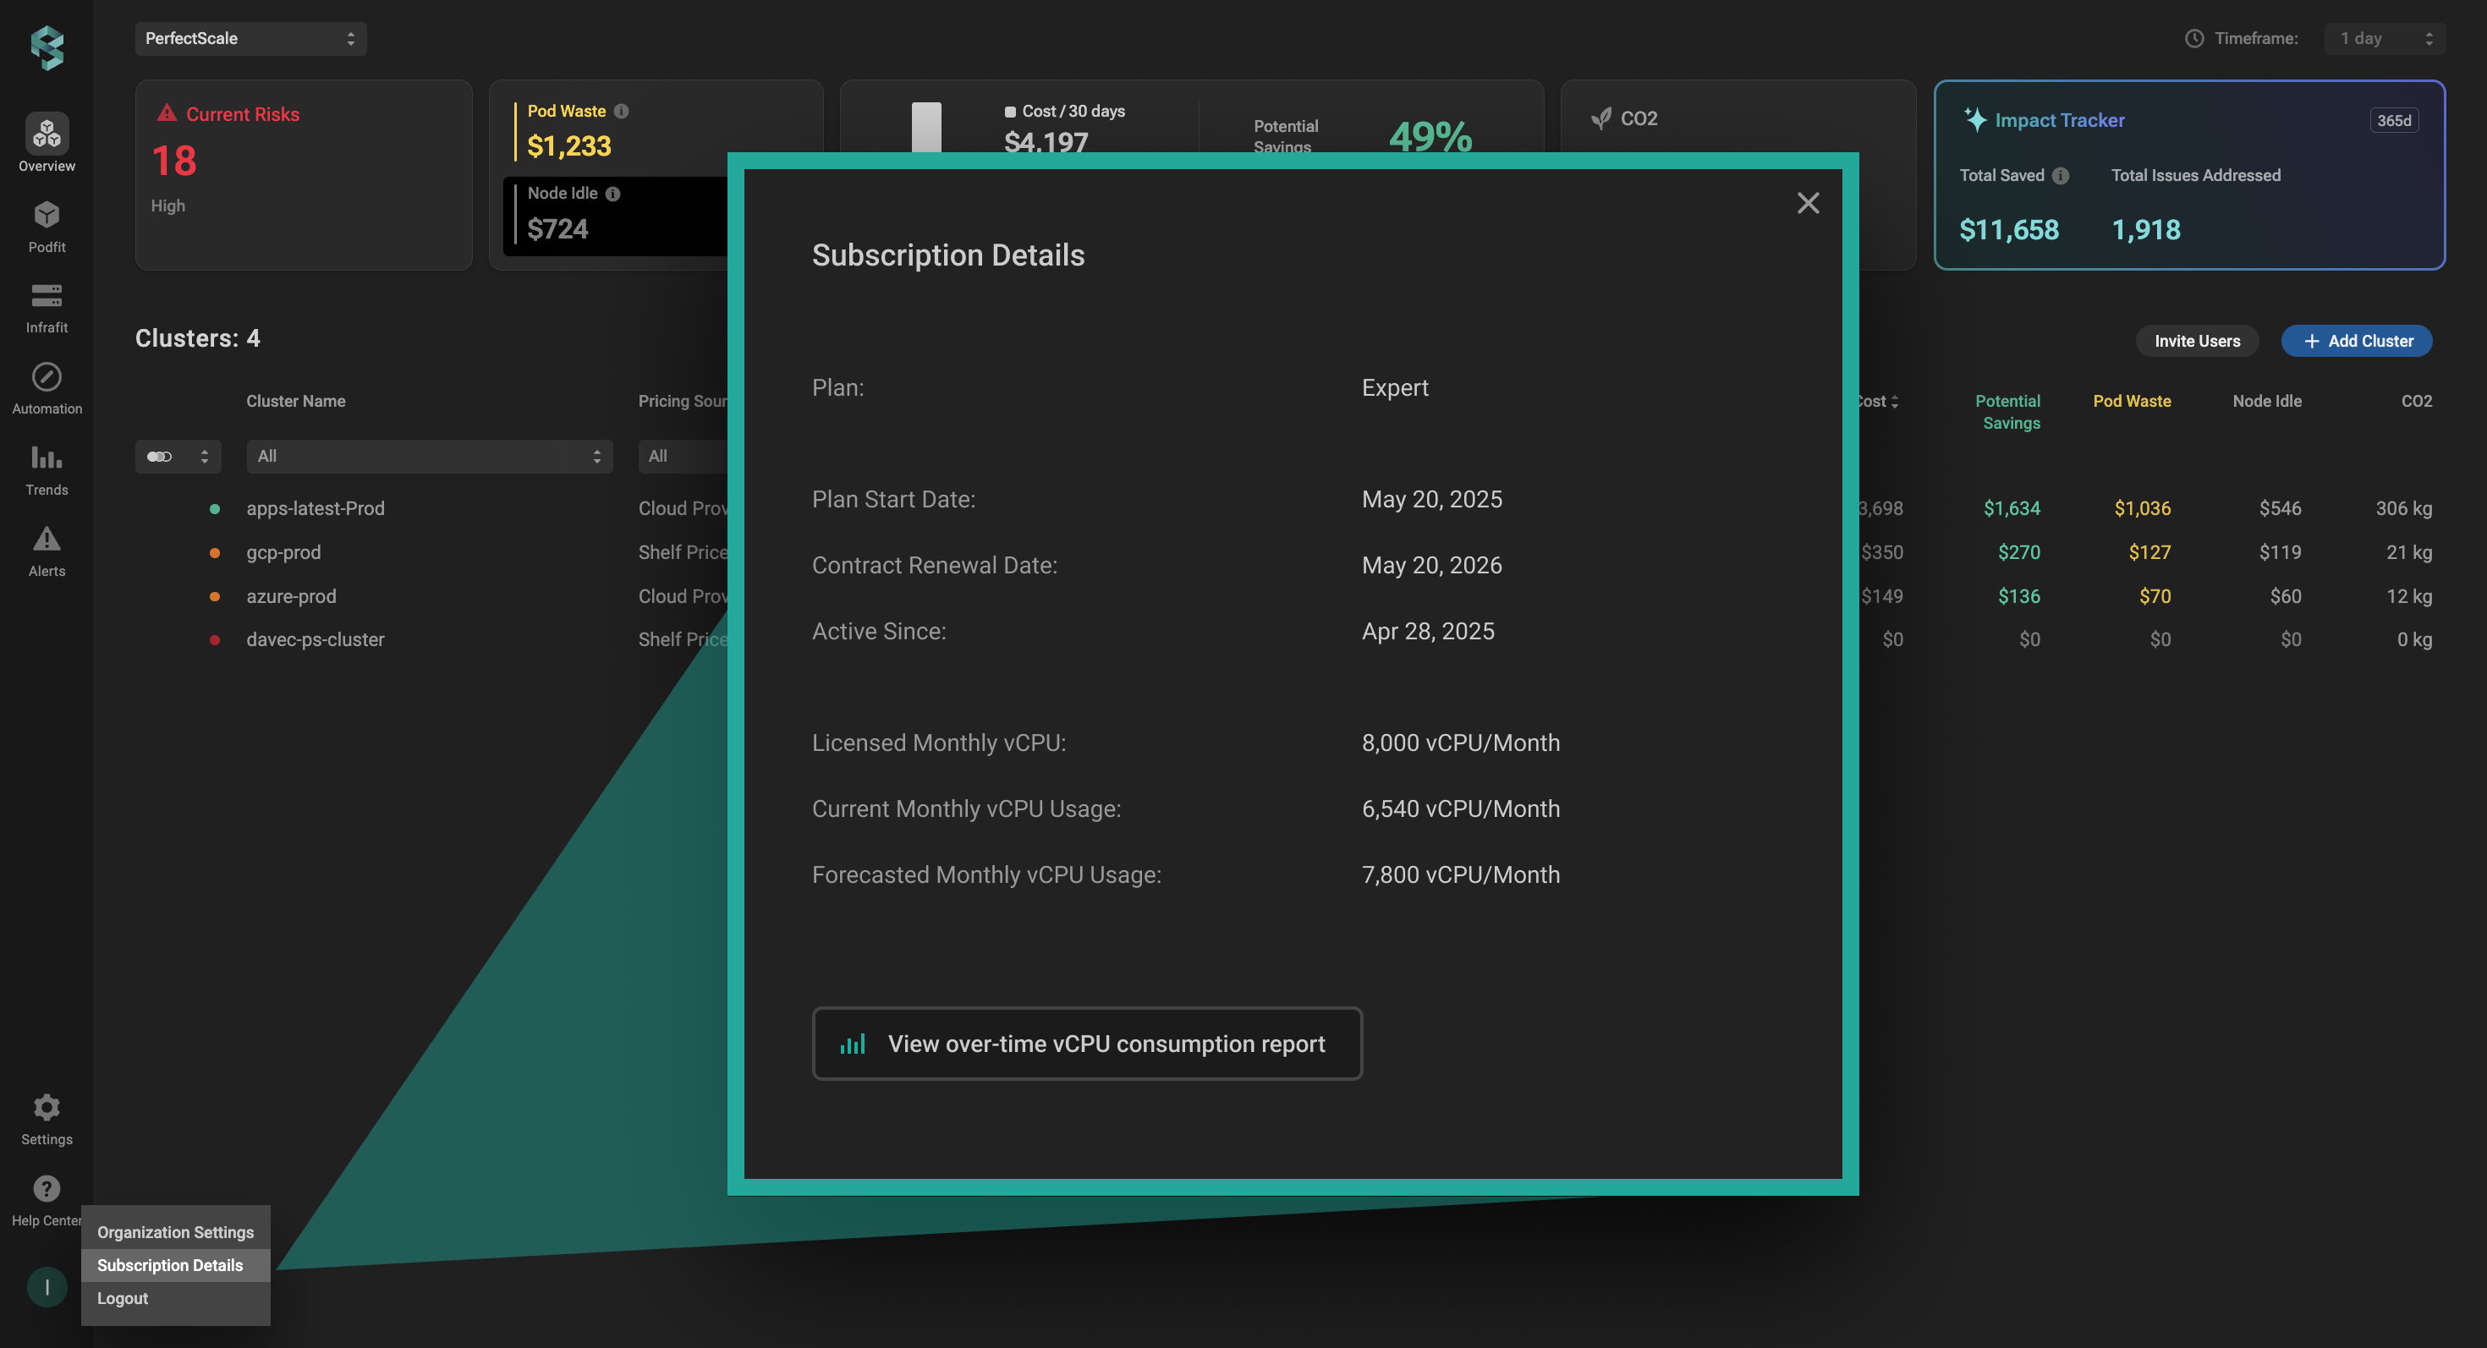Viewport: 2487px width, 1348px height.
Task: Open the Timeframe 1 day dropdown
Action: [x=2385, y=39]
